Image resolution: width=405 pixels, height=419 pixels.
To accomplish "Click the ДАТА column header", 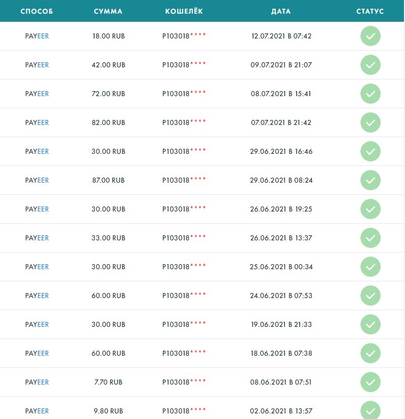I will 281,11.
